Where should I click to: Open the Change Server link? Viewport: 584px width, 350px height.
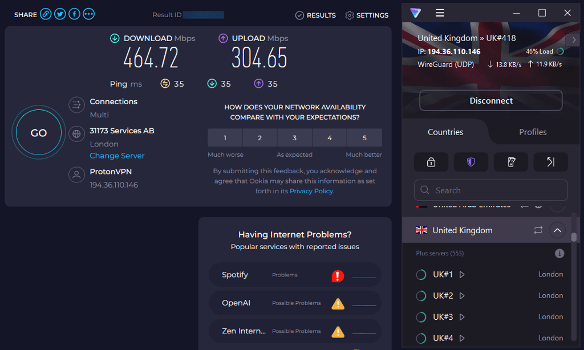(x=117, y=156)
